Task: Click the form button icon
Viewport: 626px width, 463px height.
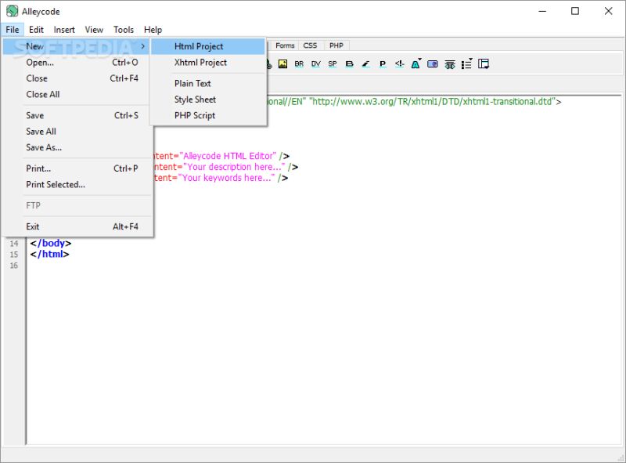Action: tap(432, 64)
